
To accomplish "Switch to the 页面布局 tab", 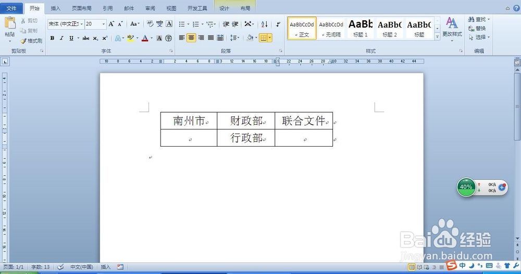I will [x=82, y=8].
